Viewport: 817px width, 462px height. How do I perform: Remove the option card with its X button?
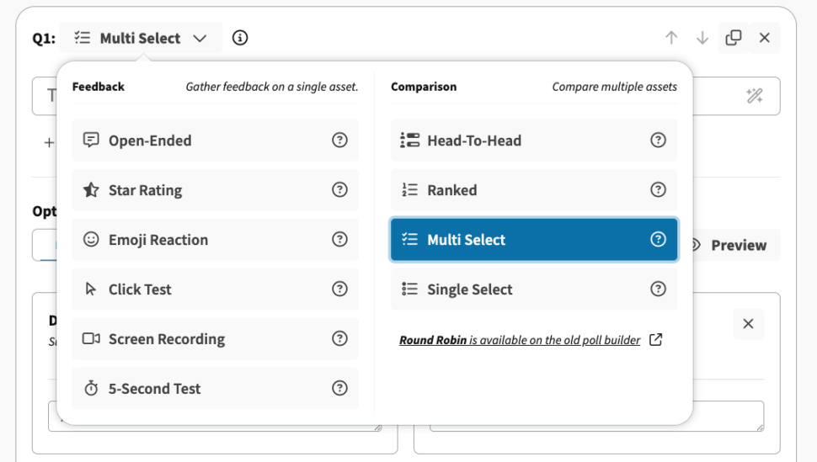748,323
